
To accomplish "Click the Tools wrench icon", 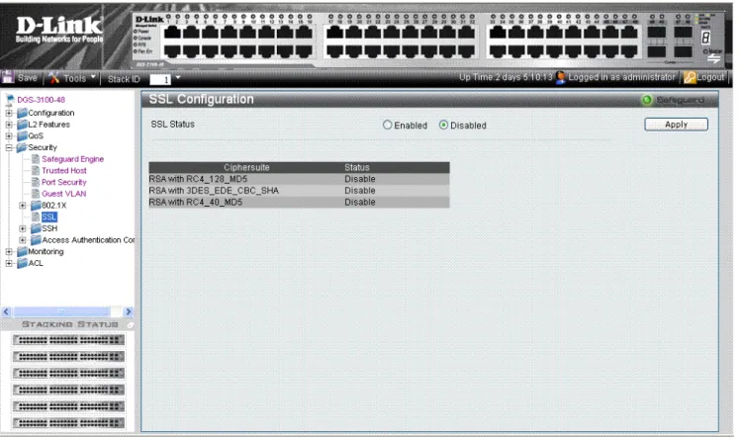I will click(54, 78).
